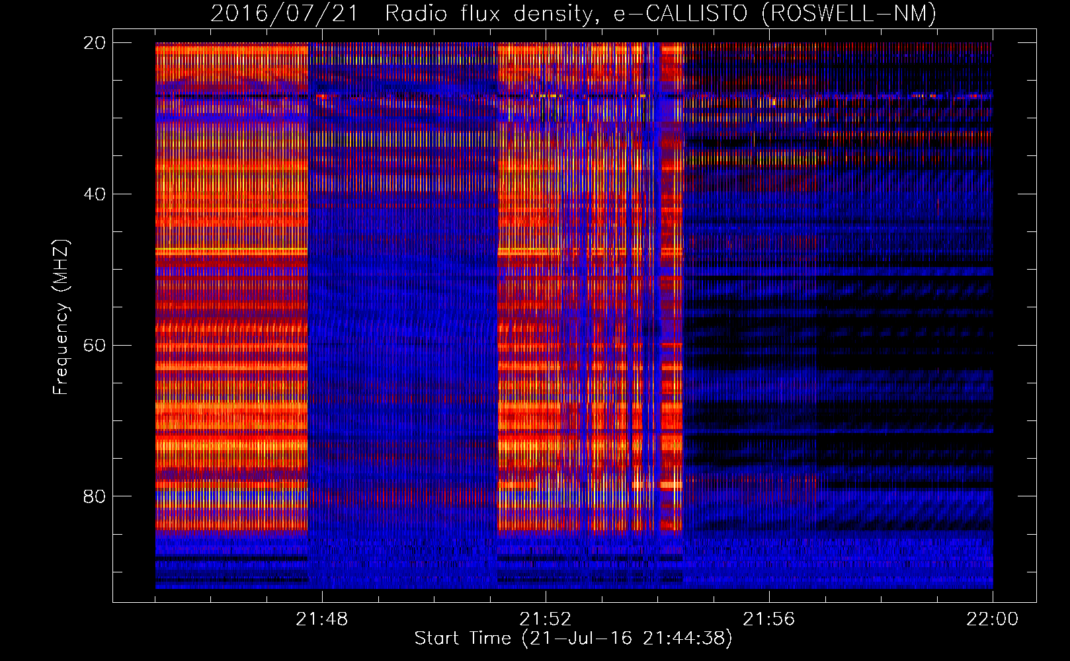
Task: Click the plot title "Radio flux density, e-CALLISTO (ROSWELL-NM)"
Action: click(661, 13)
